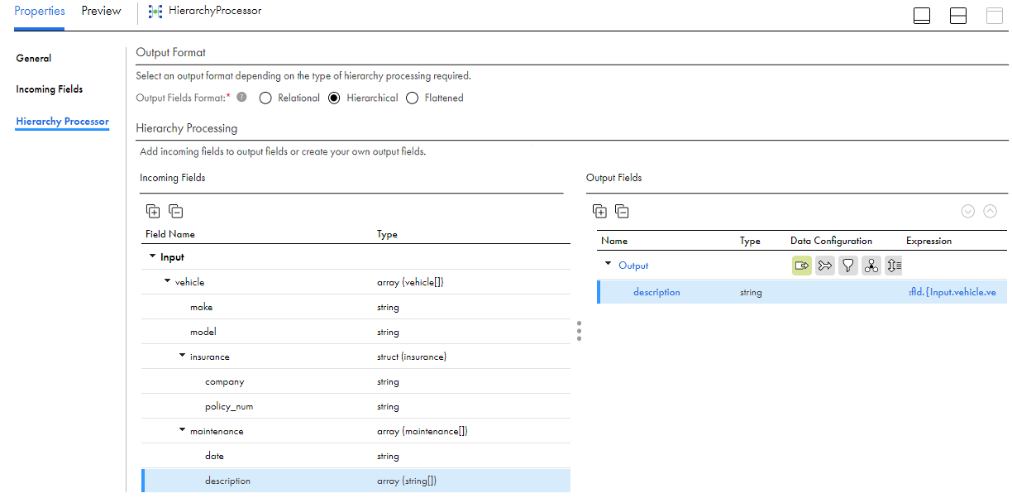This screenshot has width=1012, height=498.
Task: Select description field under maintenance
Action: point(356,481)
